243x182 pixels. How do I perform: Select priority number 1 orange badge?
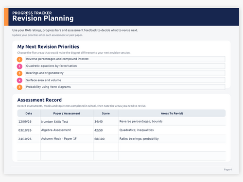pos(19,60)
